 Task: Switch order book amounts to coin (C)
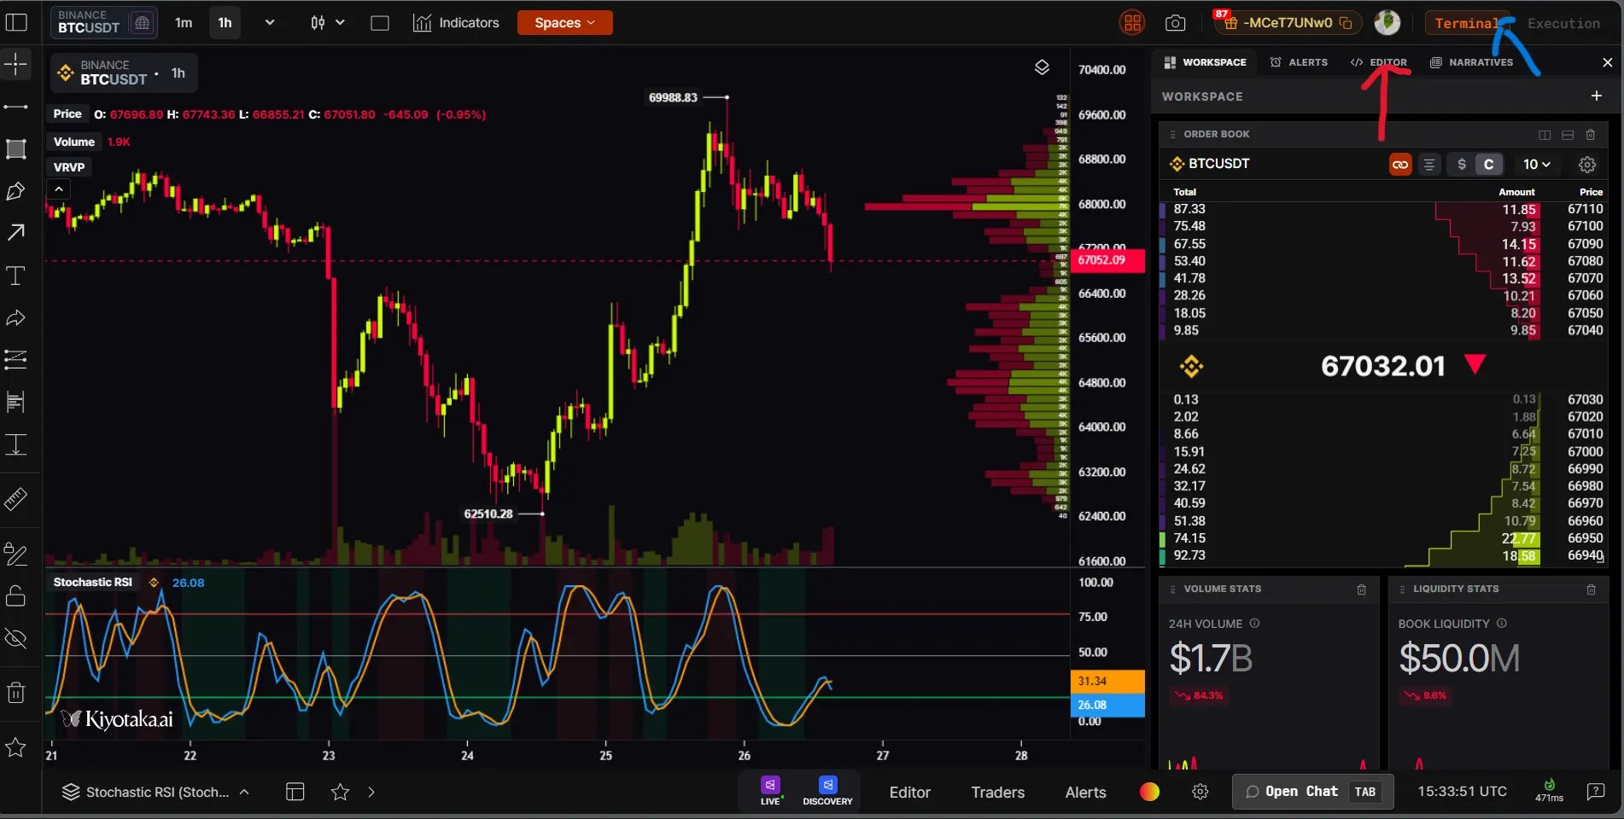pyautogui.click(x=1489, y=165)
